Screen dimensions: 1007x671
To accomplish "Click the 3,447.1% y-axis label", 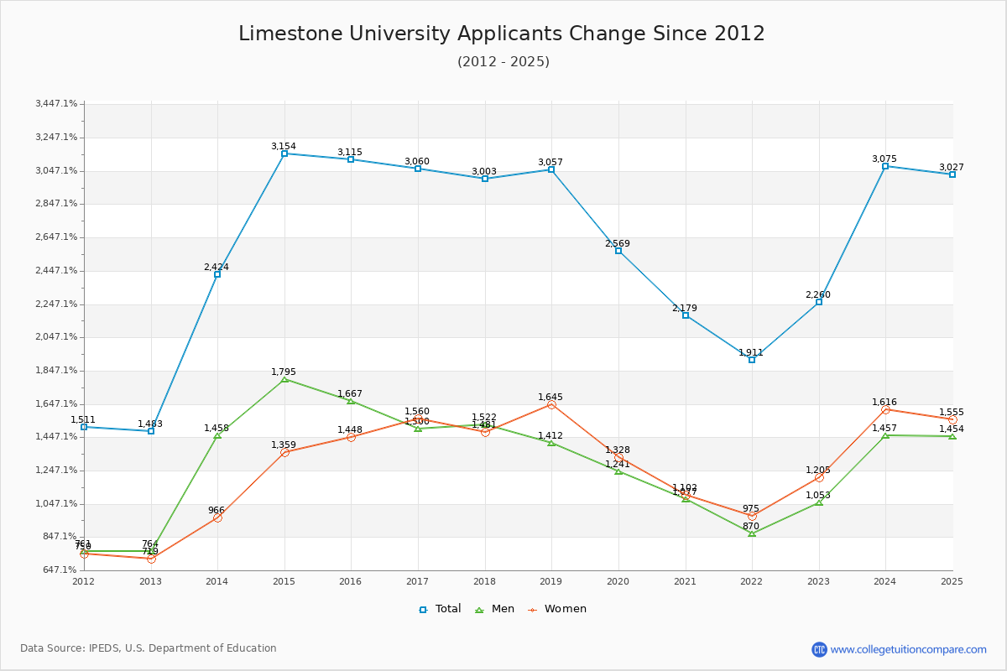I will pyautogui.click(x=56, y=103).
